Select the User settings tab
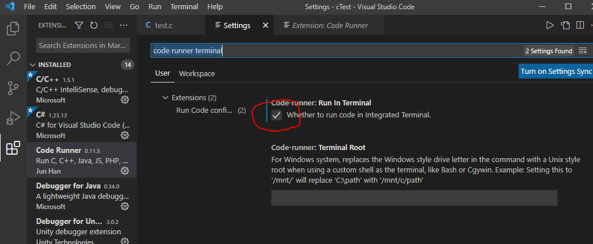This screenshot has width=593, height=244. click(x=163, y=73)
